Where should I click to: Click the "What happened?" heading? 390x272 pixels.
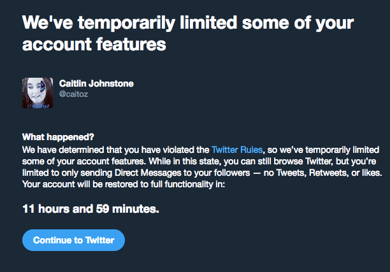(x=58, y=137)
